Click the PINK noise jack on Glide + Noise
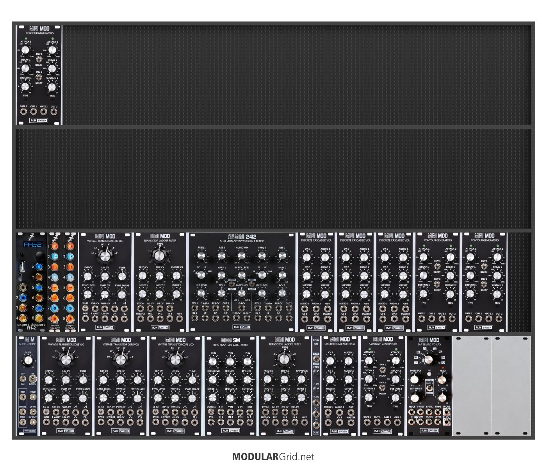 pyautogui.click(x=23, y=422)
